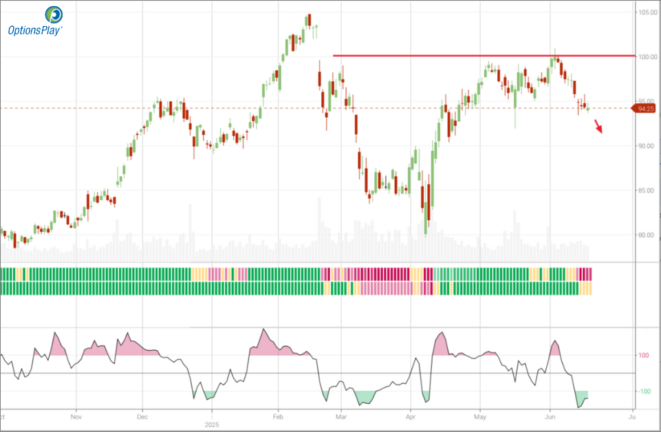The height and width of the screenshot is (432, 661).
Task: Click the 2025 year label
Action: click(x=212, y=424)
